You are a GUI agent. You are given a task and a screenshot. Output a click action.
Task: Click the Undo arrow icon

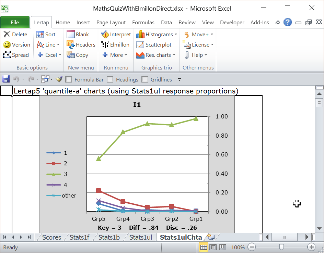pos(16,79)
